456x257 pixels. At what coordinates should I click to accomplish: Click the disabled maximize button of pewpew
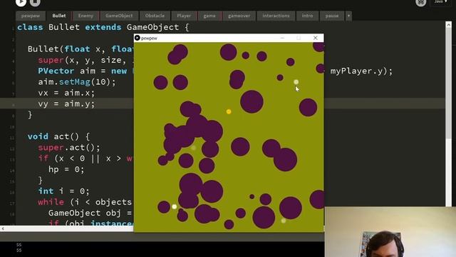tap(299, 38)
